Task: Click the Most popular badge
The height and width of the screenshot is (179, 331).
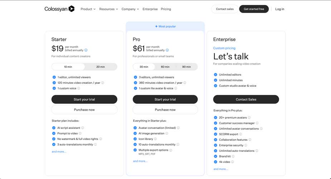Action: click(x=165, y=26)
